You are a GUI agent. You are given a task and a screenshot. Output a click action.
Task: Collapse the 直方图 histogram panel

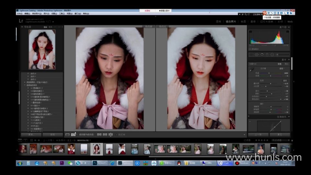pyautogui.click(x=289, y=27)
